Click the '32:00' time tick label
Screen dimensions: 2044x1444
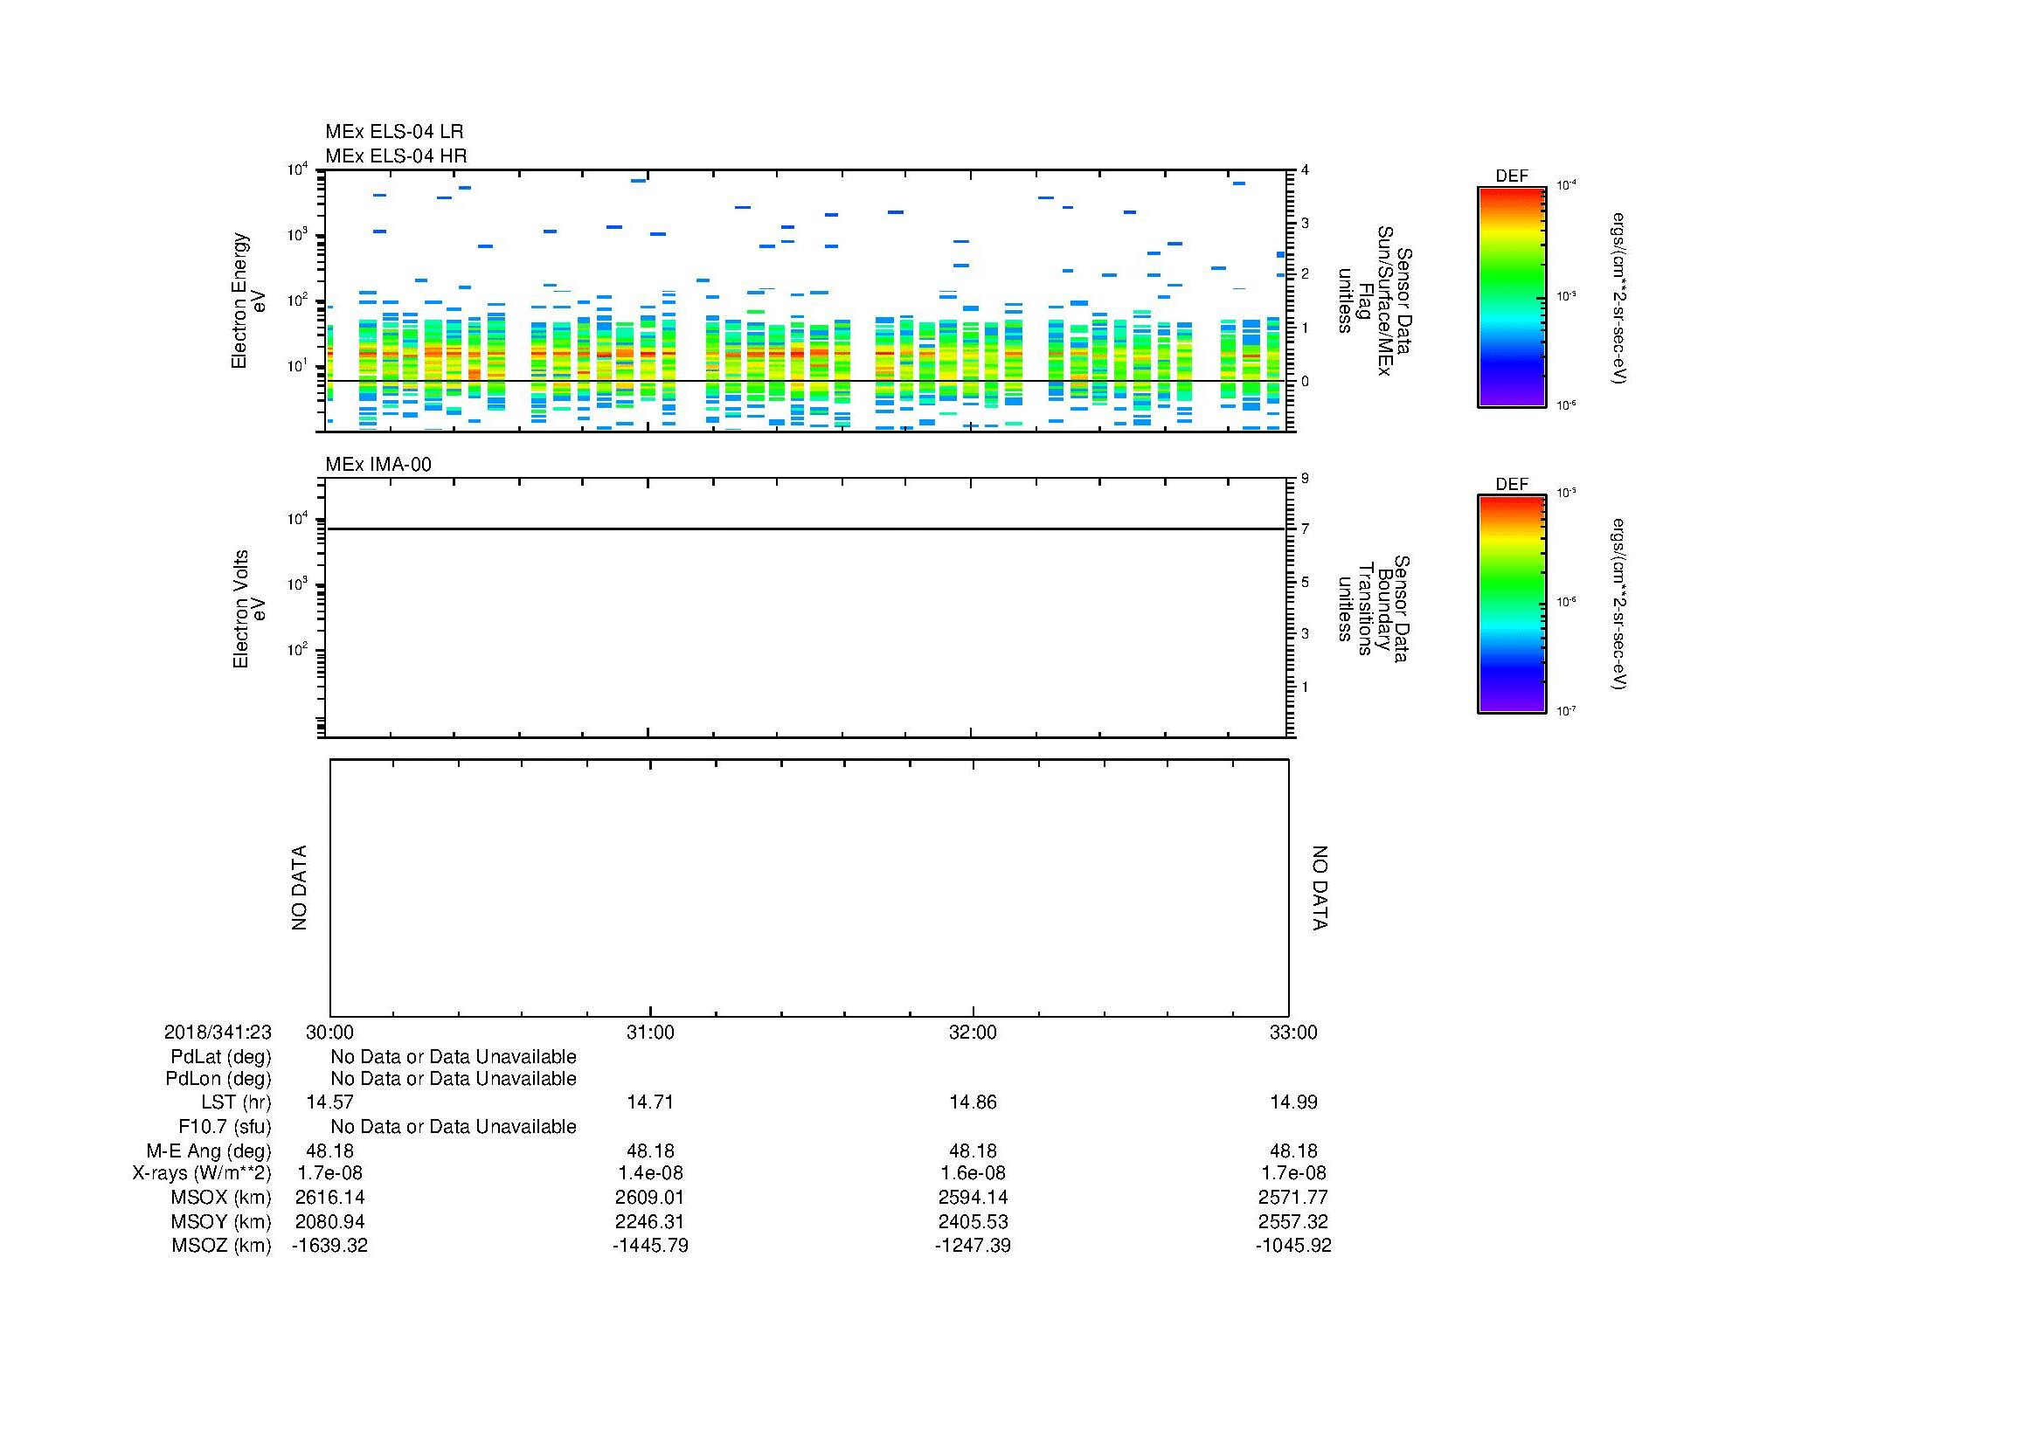973,1032
